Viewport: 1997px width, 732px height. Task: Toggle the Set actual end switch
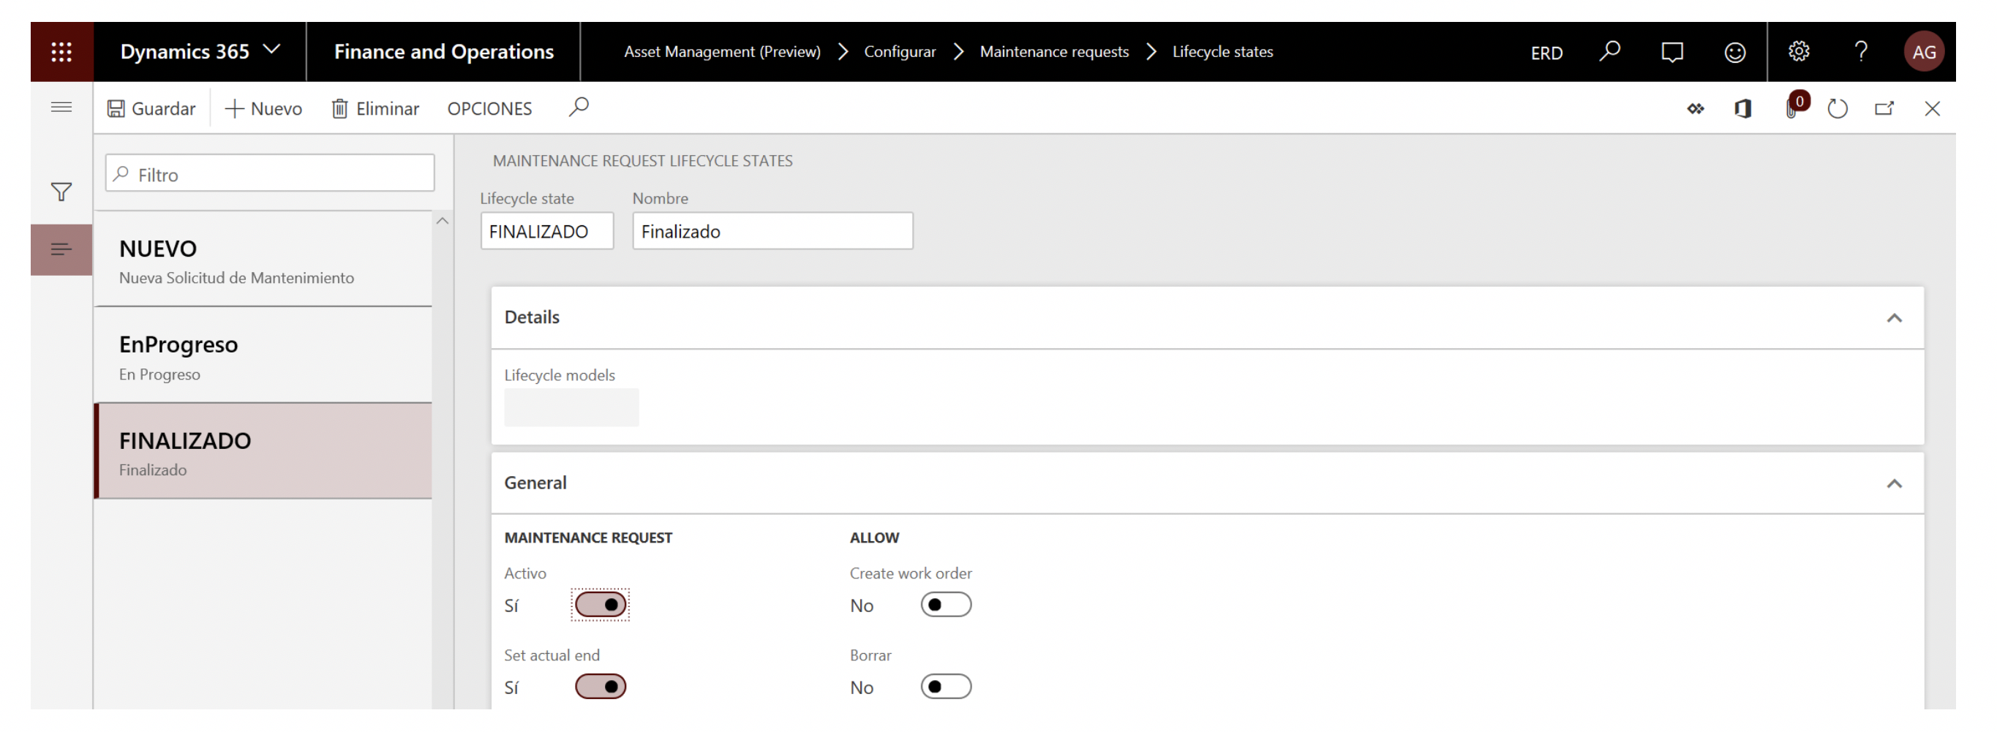click(x=600, y=687)
